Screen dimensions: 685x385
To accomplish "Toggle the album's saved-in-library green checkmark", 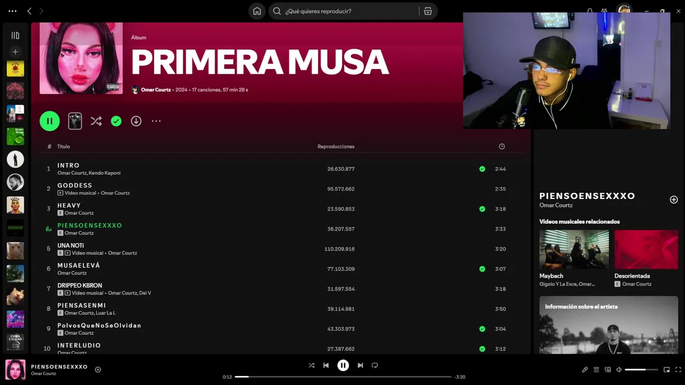I will [116, 121].
